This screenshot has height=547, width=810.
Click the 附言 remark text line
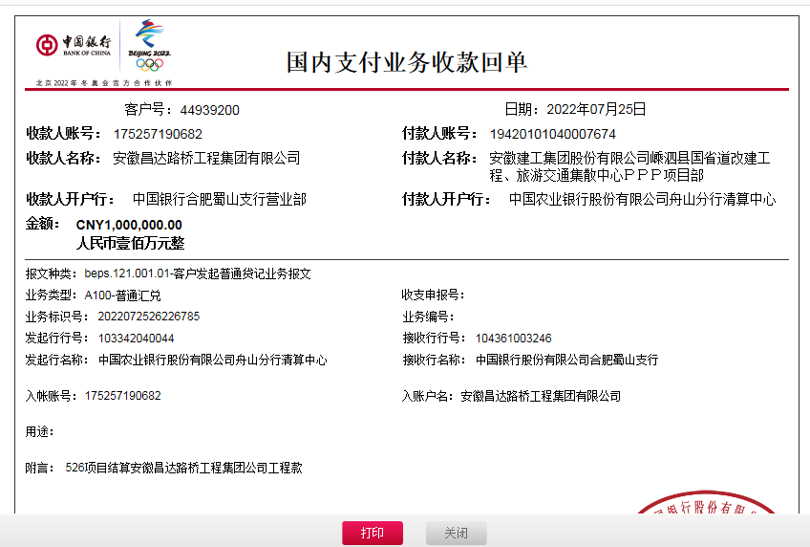tap(183, 469)
